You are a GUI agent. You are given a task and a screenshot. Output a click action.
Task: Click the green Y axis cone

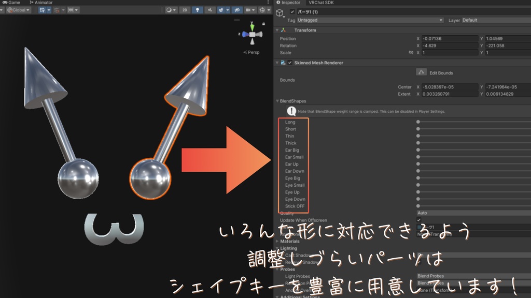[252, 27]
